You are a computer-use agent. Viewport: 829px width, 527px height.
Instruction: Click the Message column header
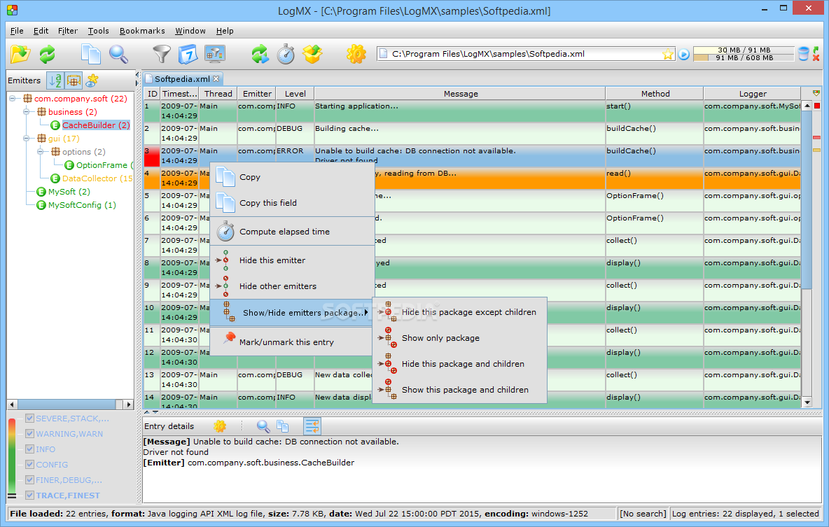(460, 94)
